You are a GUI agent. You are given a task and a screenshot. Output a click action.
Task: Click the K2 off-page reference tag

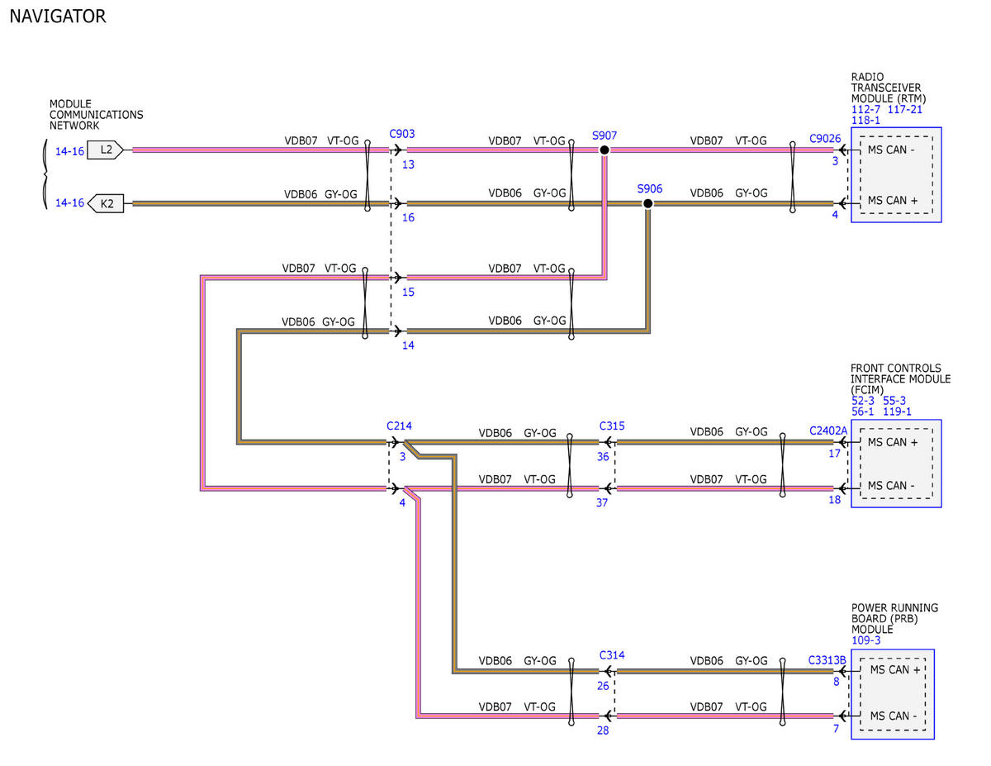(x=106, y=202)
